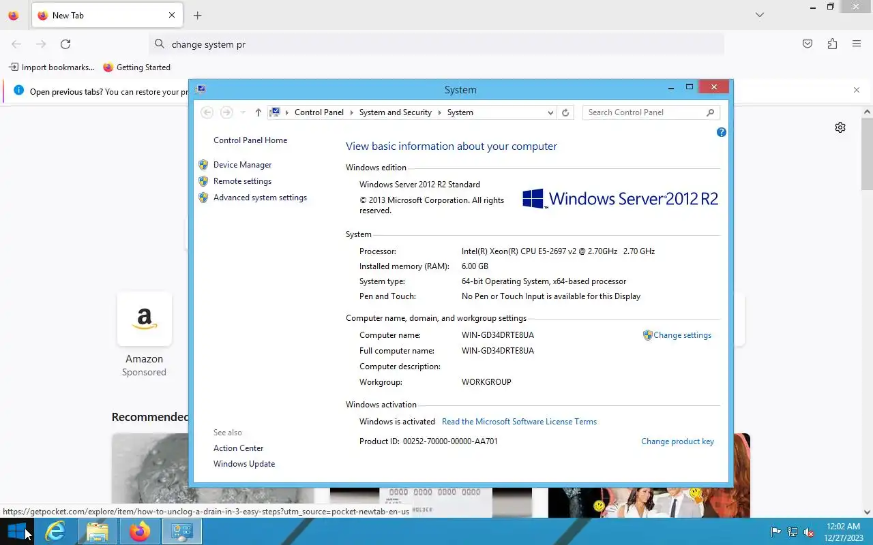Select System in the breadcrumb path
Image resolution: width=873 pixels, height=545 pixels.
click(460, 112)
